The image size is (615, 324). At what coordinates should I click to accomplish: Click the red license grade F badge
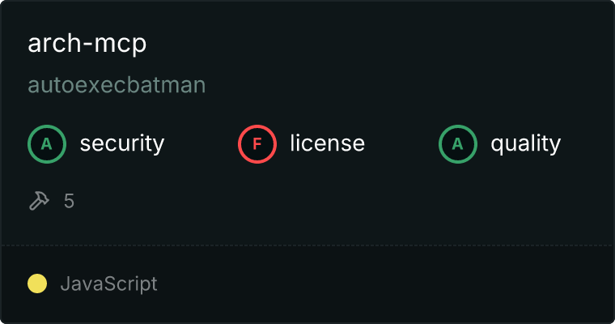257,144
